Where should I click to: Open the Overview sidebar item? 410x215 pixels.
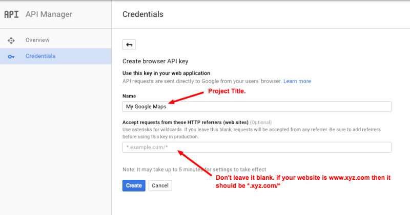click(37, 40)
